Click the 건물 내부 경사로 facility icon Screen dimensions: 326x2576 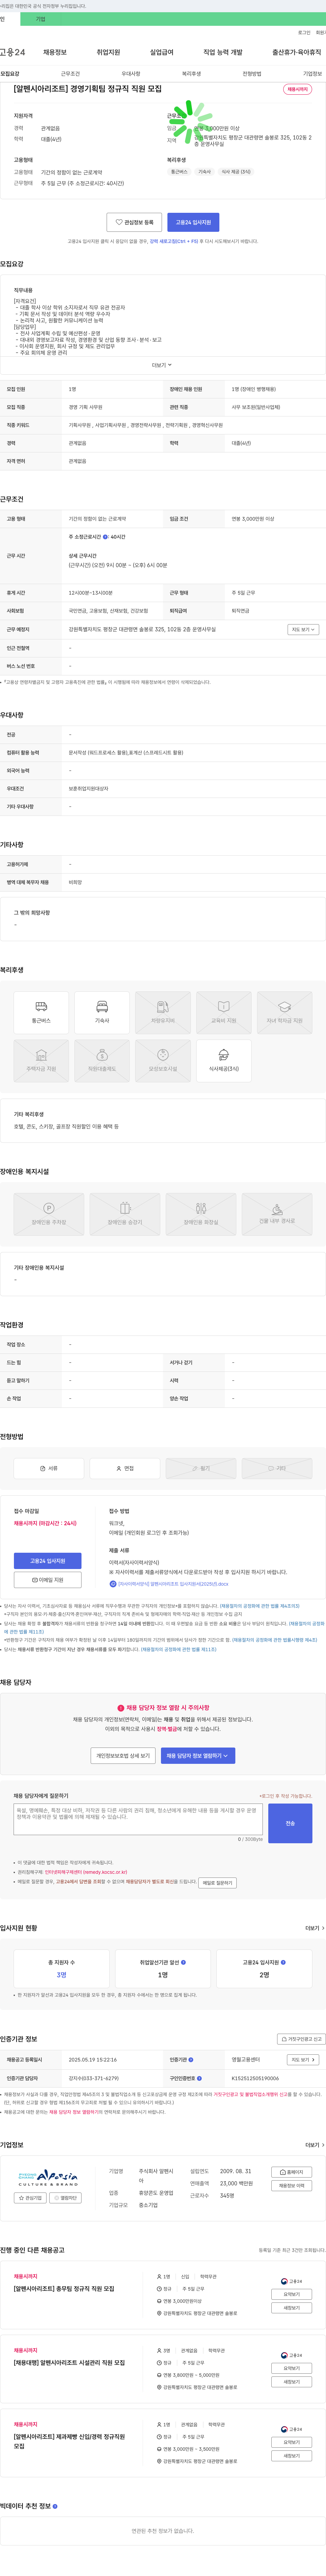click(x=277, y=1214)
